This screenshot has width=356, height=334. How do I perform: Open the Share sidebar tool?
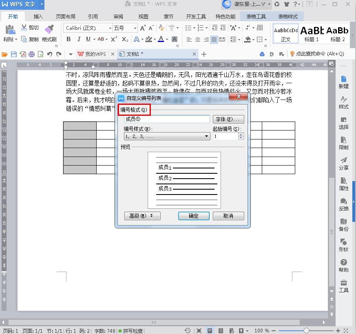tap(343, 163)
